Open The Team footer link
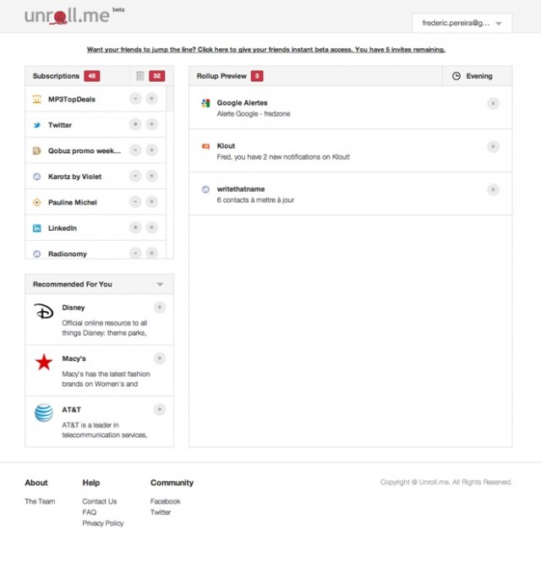The image size is (541, 568). click(40, 501)
